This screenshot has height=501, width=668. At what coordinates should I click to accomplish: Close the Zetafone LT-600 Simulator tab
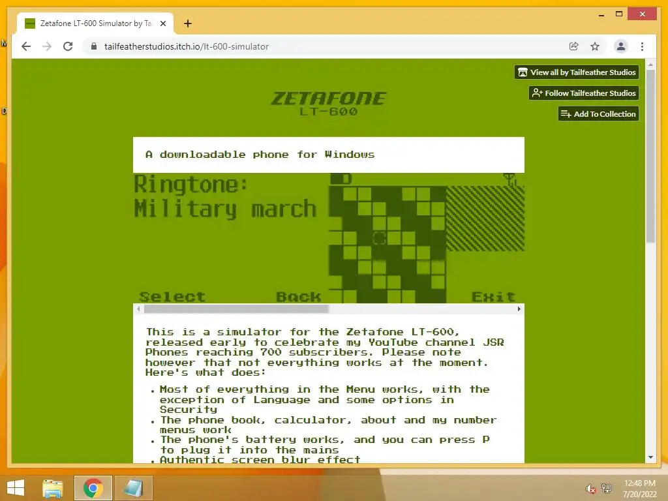(162, 23)
